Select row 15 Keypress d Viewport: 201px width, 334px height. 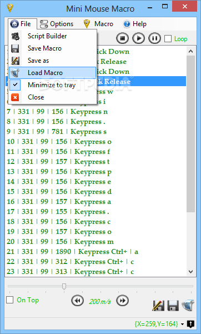pyautogui.click(x=96, y=192)
